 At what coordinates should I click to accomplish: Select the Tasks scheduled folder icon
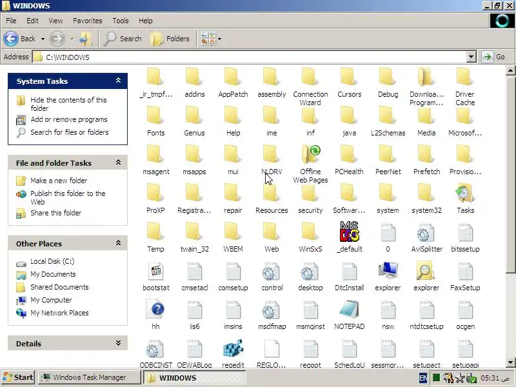(x=465, y=193)
